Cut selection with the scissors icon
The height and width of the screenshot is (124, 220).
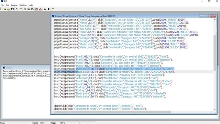coord(25,9)
